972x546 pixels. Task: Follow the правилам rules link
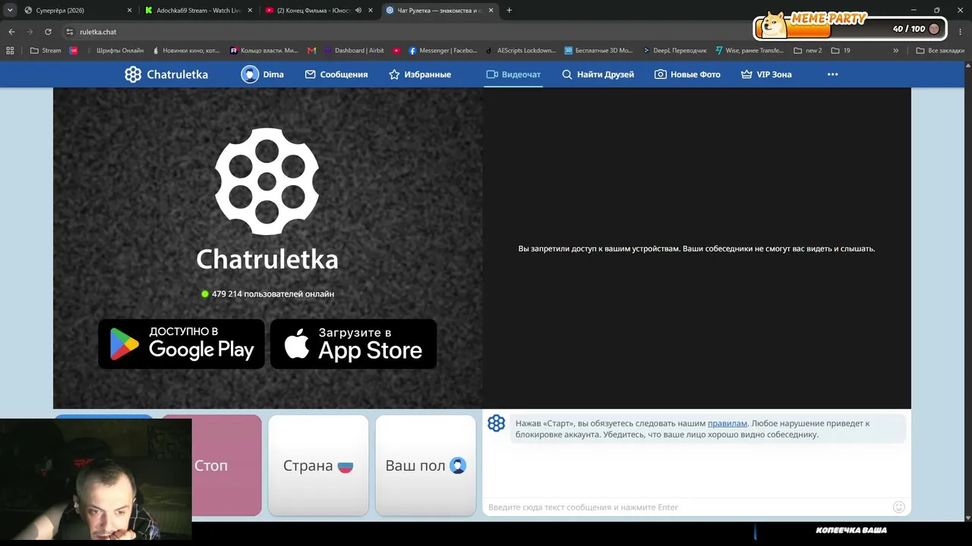coord(727,423)
